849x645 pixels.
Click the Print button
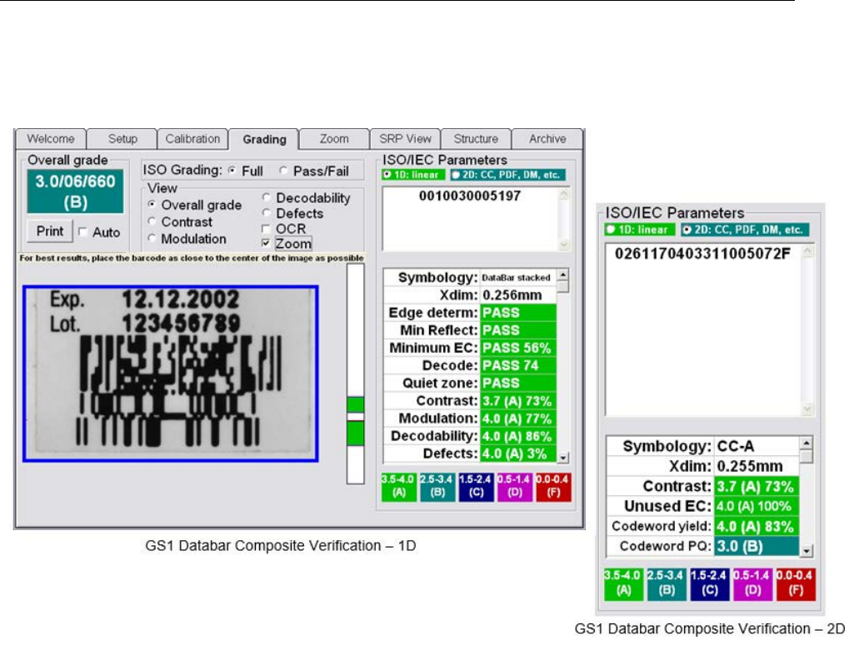pyautogui.click(x=50, y=231)
